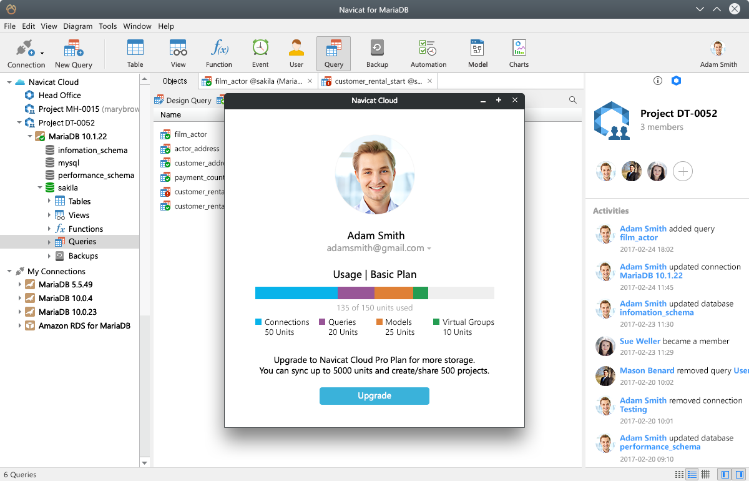Close the film_actor @sakila tab
Image resolution: width=749 pixels, height=481 pixels.
[310, 81]
